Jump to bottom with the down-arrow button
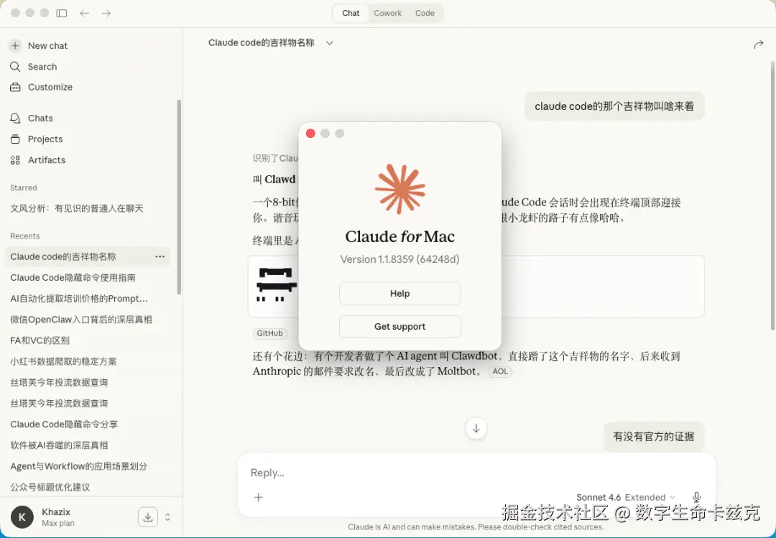Viewport: 776px width, 538px height. (x=476, y=428)
